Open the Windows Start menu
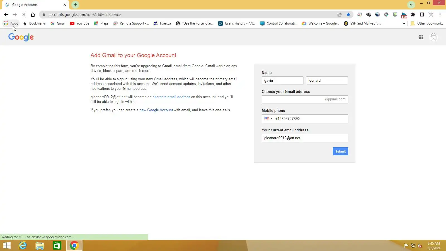This screenshot has width=446, height=251. click(7, 245)
